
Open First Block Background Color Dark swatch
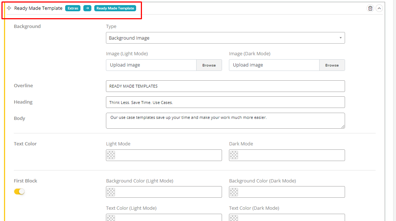pyautogui.click(x=234, y=192)
